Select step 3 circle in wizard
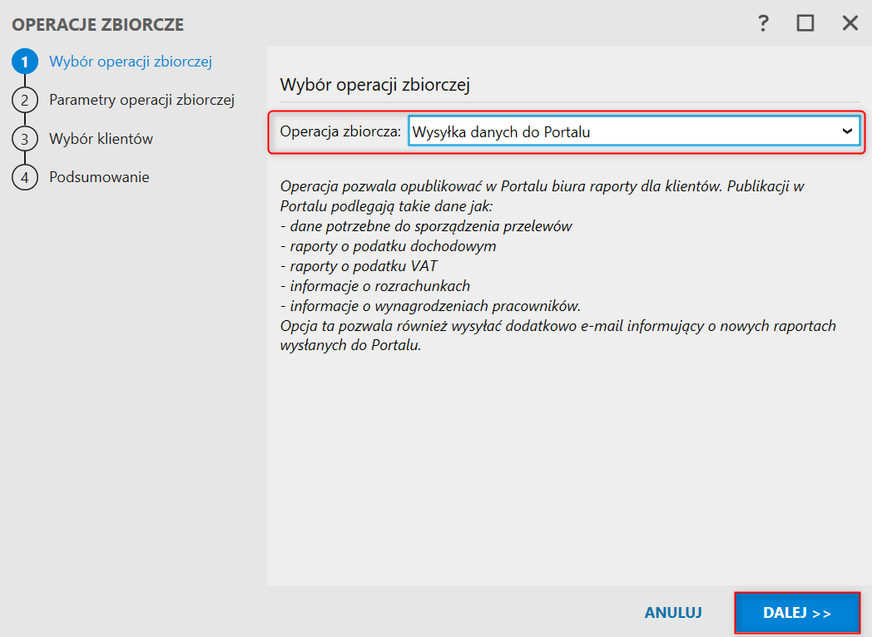This screenshot has height=637, width=872. (x=24, y=139)
